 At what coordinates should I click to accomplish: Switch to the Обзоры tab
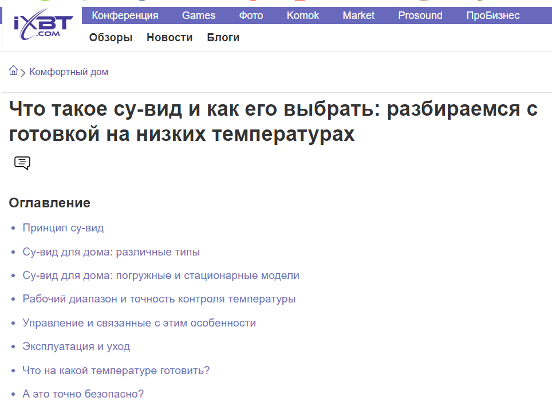click(111, 38)
